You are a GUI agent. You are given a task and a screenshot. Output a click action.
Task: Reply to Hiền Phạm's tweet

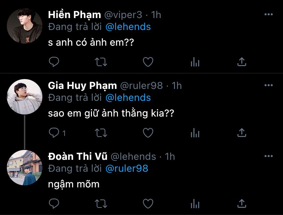[x=54, y=62]
